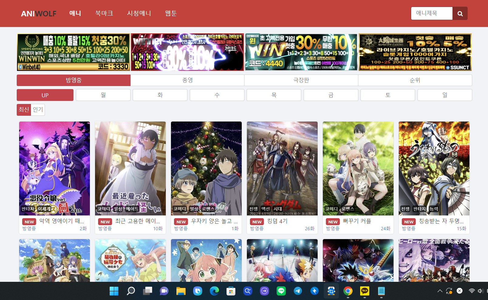
Task: Filter by 일 (Sunday)
Action: pos(445,95)
